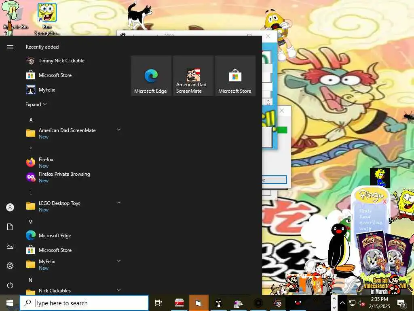Click the American Dad ScreenMate tile
This screenshot has width=414, height=311.
(x=193, y=76)
